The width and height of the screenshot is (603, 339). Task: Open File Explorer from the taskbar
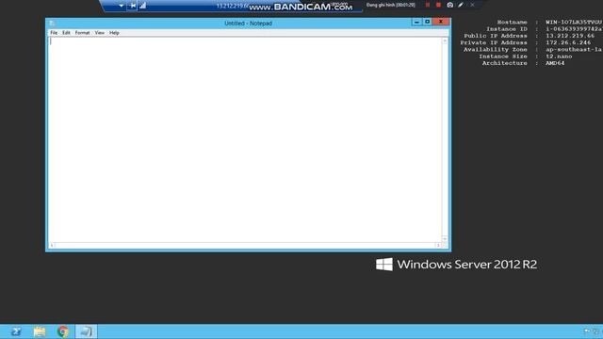[x=40, y=331]
